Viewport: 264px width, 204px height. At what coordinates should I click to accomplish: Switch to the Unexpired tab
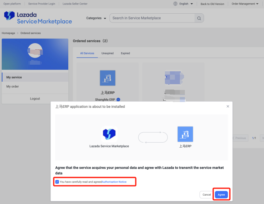(107, 53)
